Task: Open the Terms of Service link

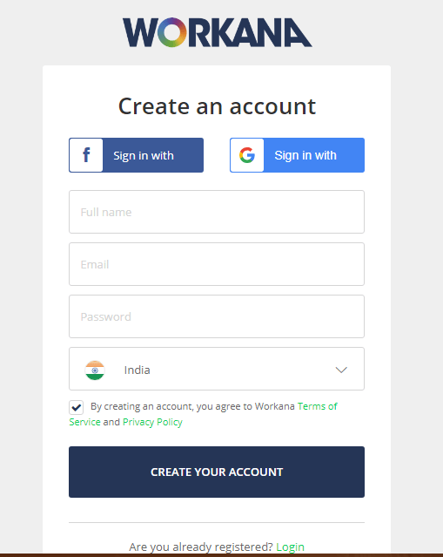Action: (203, 414)
